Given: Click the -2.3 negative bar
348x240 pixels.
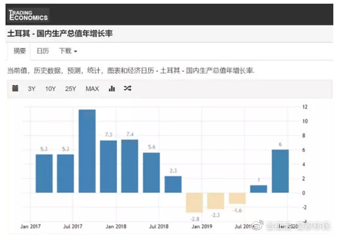Looking at the screenshot, I should pos(215,201).
